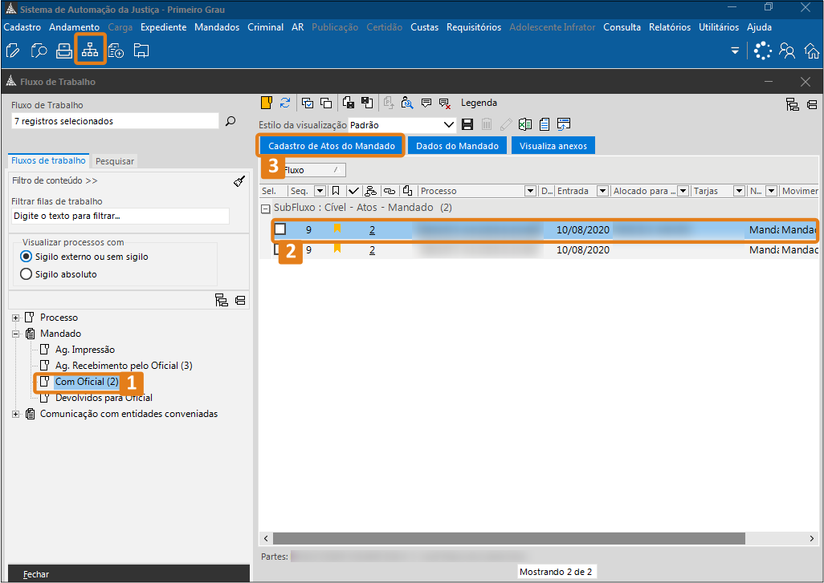Click the Dados do Mandado button
Viewport: 824px width, 583px height.
(457, 146)
